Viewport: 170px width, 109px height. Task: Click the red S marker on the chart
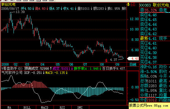point(106,61)
